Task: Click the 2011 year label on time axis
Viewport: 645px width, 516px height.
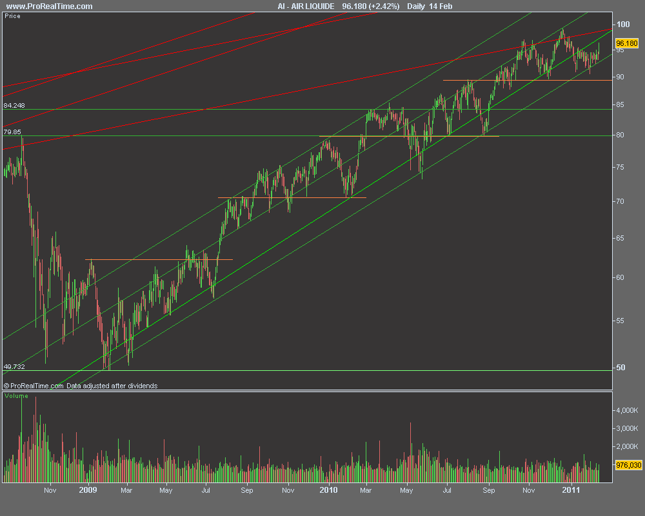Action: (571, 490)
